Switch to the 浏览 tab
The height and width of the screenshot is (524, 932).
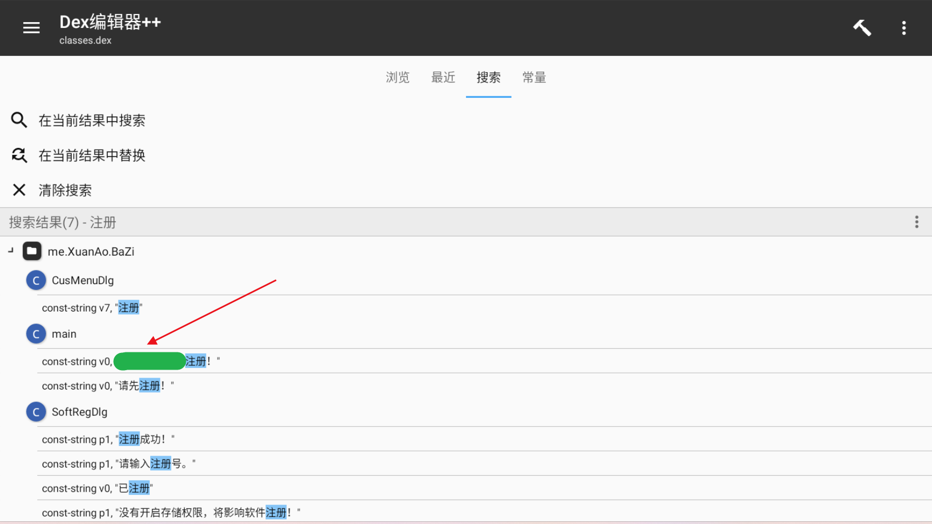(398, 78)
